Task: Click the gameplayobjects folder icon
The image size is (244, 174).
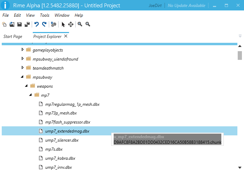Action: 28,50
